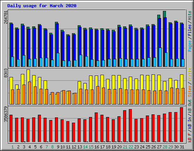Viewport: 194px width, 151px height.
Task: Select the 'Hits' legend label
Action: click(190, 15)
